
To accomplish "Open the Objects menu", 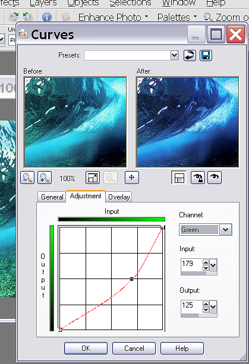I will (x=83, y=3).
